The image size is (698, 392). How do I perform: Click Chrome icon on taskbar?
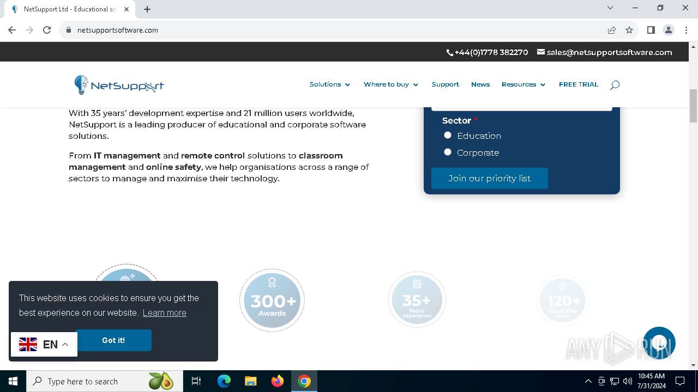[304, 381]
